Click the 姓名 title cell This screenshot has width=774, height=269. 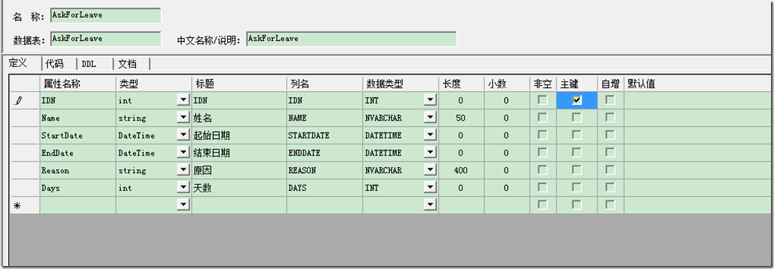(239, 118)
